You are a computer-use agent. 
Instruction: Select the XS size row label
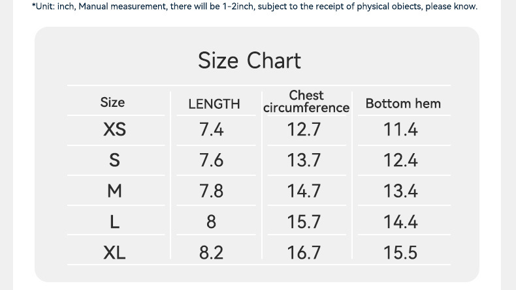tap(114, 130)
